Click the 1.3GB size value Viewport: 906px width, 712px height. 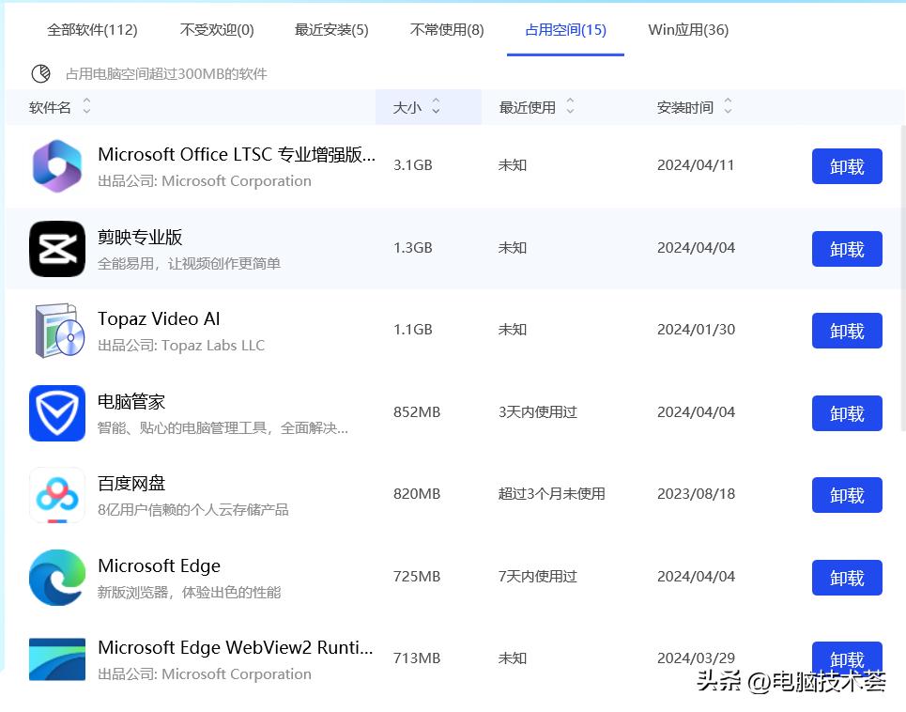pyautogui.click(x=412, y=248)
